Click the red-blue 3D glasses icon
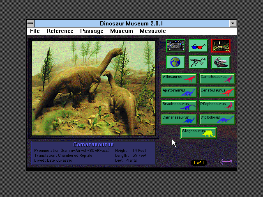This screenshot has height=197, width=263. (x=198, y=46)
